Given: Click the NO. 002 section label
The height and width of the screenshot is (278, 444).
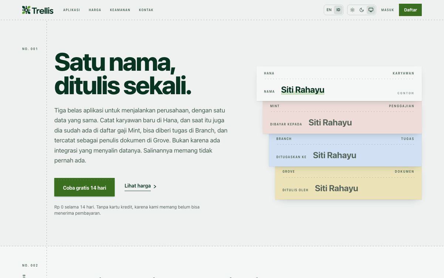Looking at the screenshot, I should (30, 265).
